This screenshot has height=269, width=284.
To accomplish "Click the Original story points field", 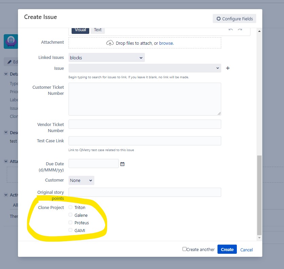I will click(x=144, y=192).
